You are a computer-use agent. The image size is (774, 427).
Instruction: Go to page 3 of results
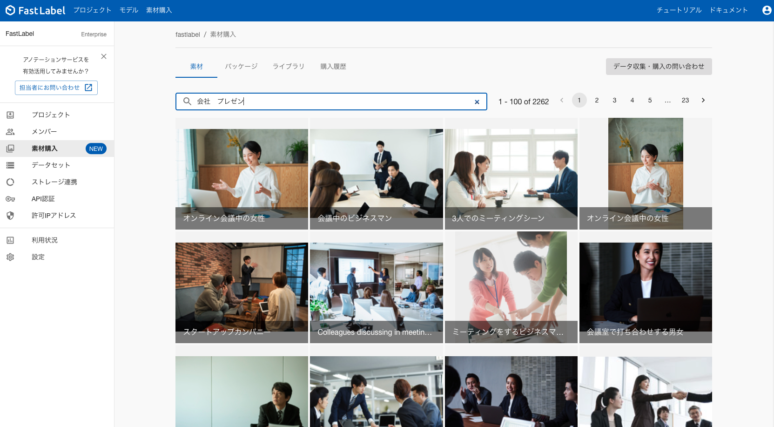614,100
